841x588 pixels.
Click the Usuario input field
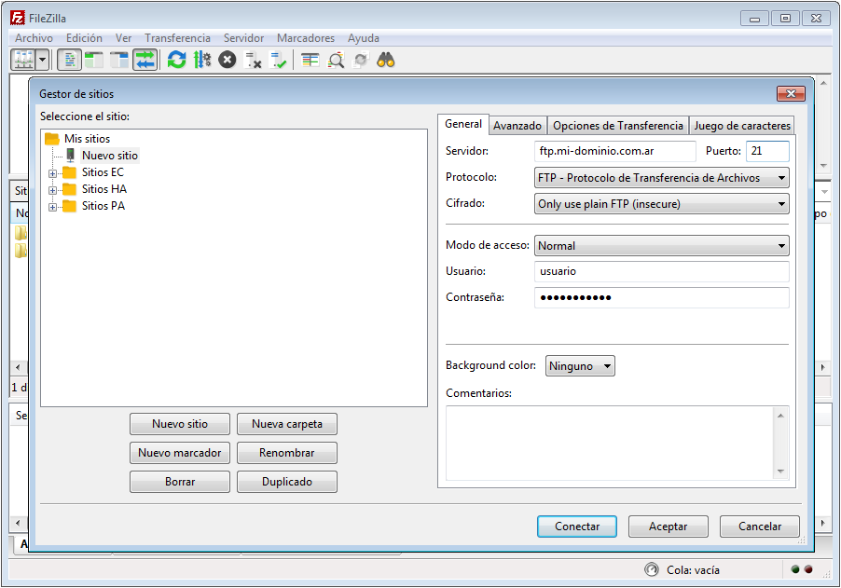click(662, 271)
